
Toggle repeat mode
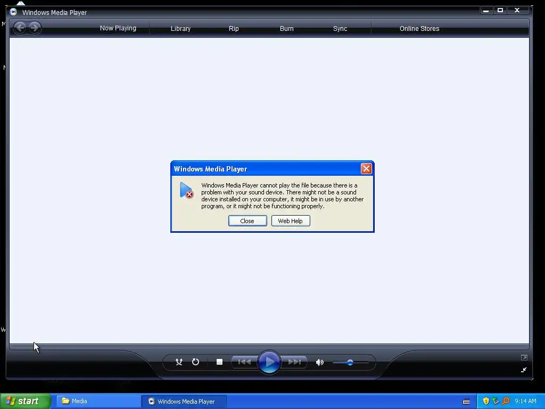(195, 362)
